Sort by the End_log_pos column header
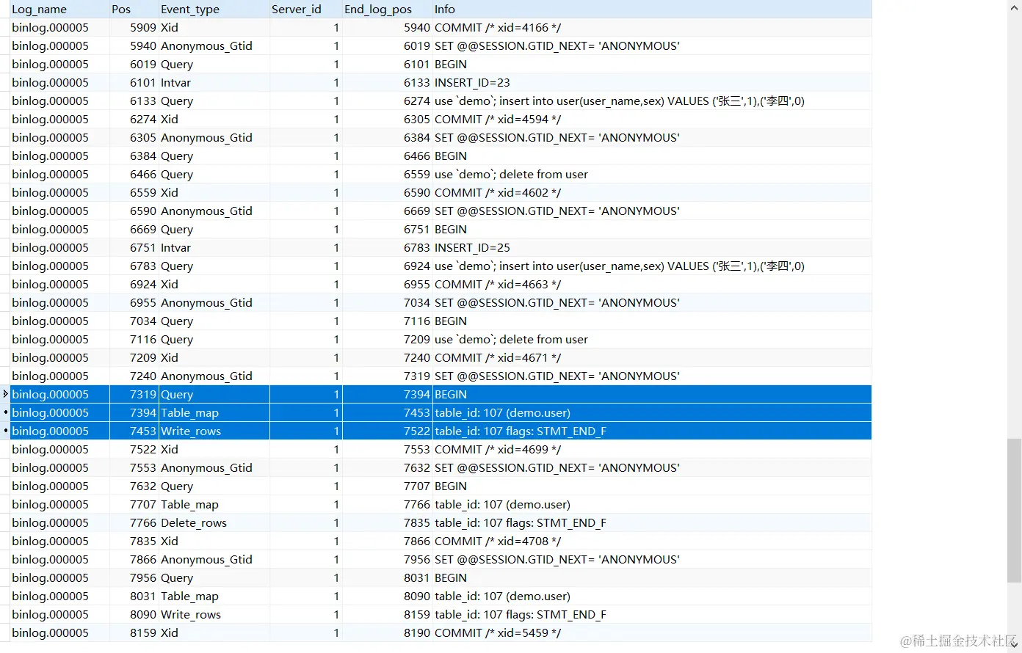Screen dimensions: 1022x653 pyautogui.click(x=387, y=10)
